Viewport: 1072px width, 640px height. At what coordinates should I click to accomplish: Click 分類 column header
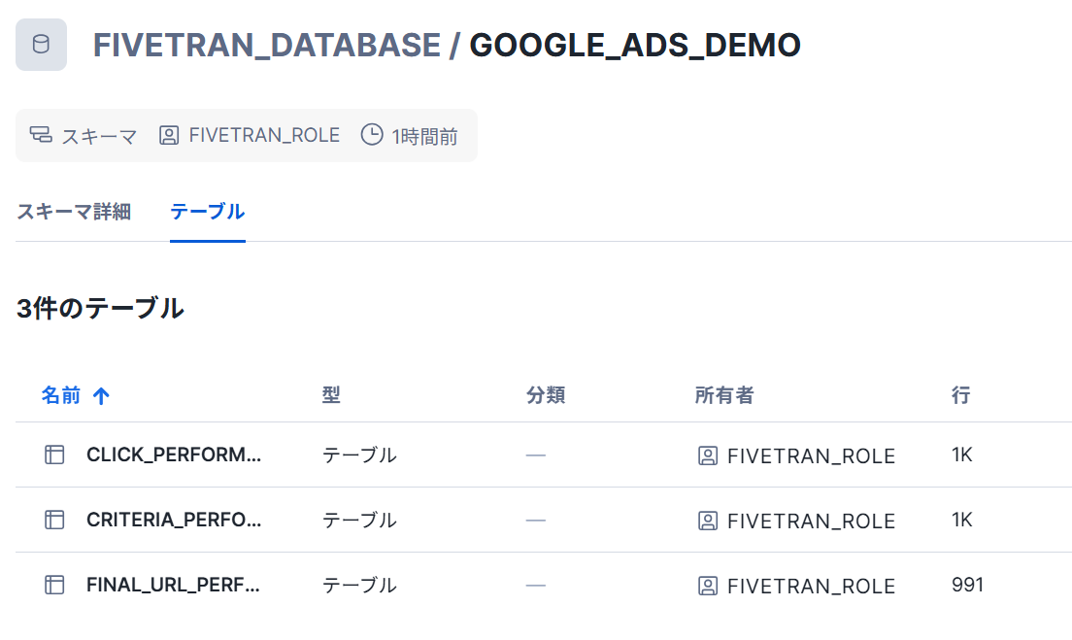pos(546,395)
